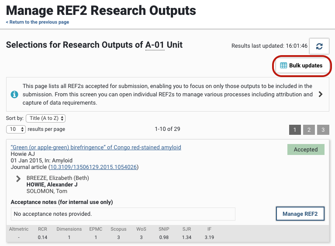This screenshot has height=246, width=335.
Task: Click the Manage REF2 button
Action: 300,214
